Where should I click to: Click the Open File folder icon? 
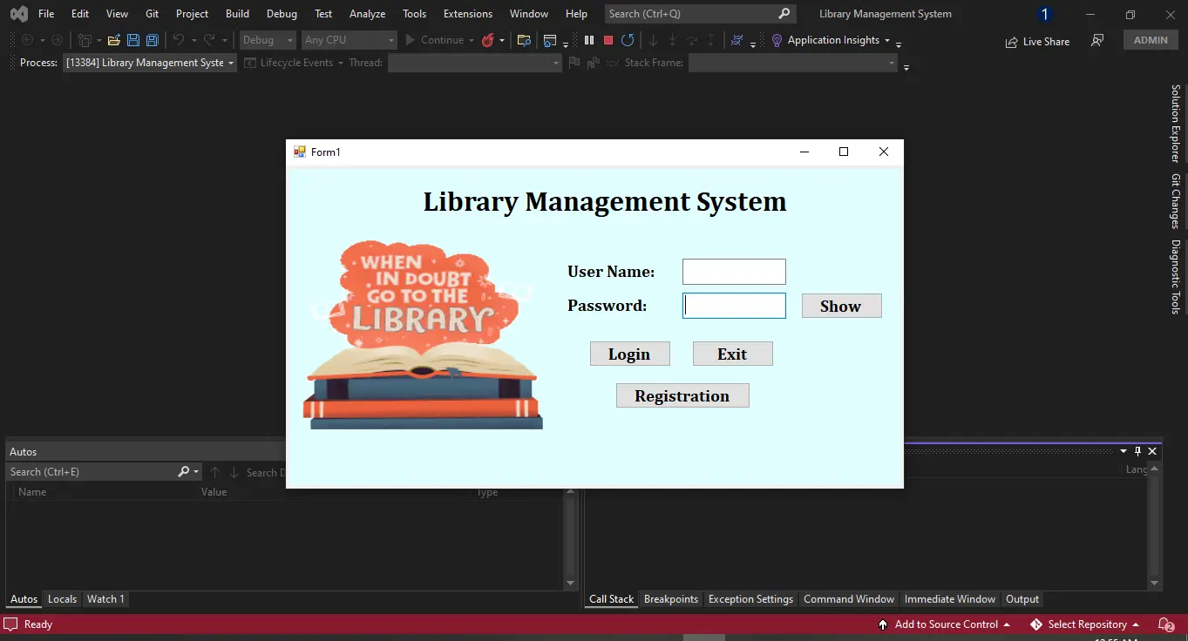pyautogui.click(x=113, y=40)
